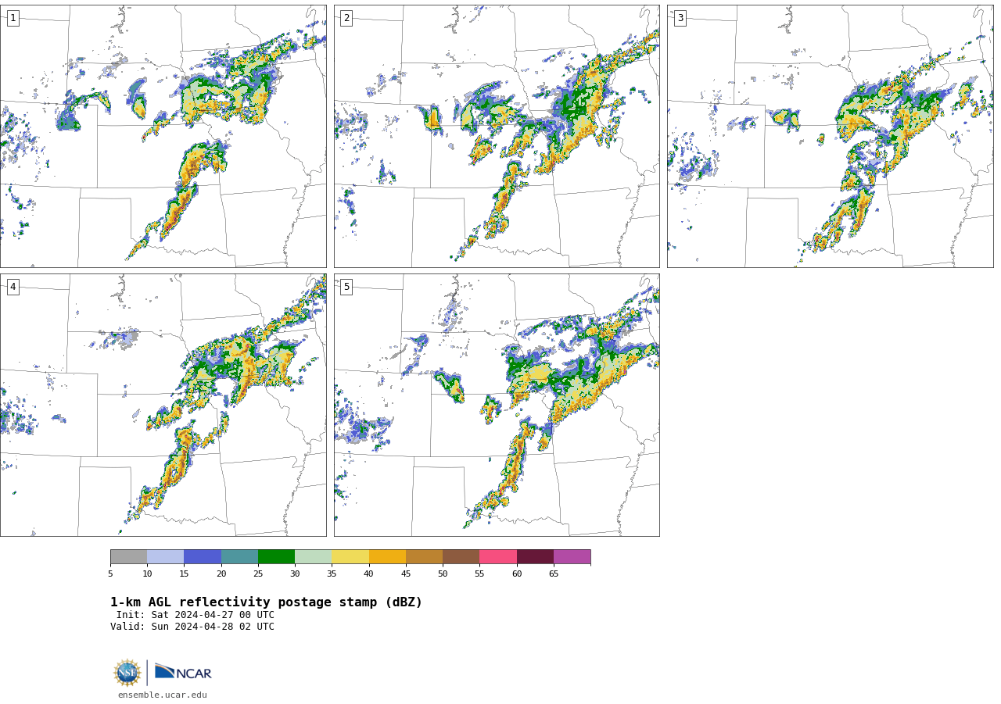The image size is (1001, 704).
Task: Click the purple 65+ dBZ swatch
Action: point(572,557)
